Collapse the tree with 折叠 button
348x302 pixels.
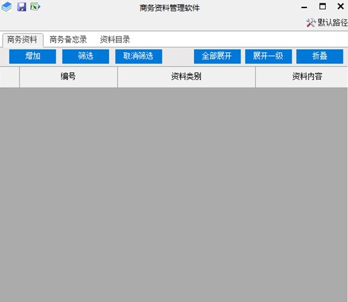[x=320, y=56]
